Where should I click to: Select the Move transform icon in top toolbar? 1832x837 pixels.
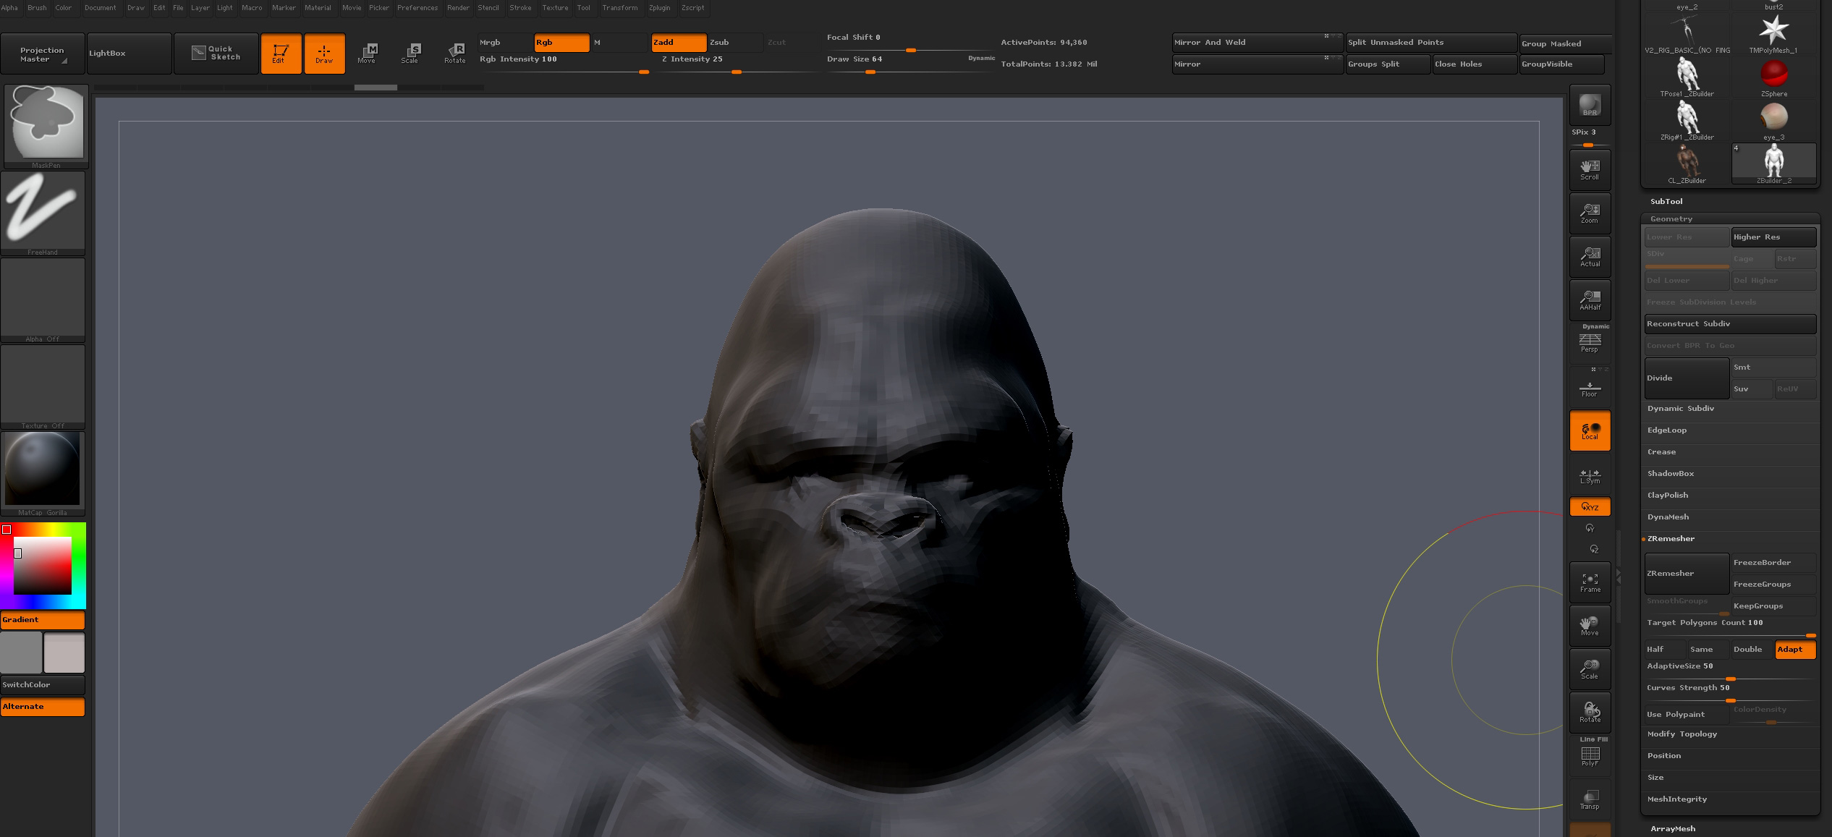pos(367,54)
